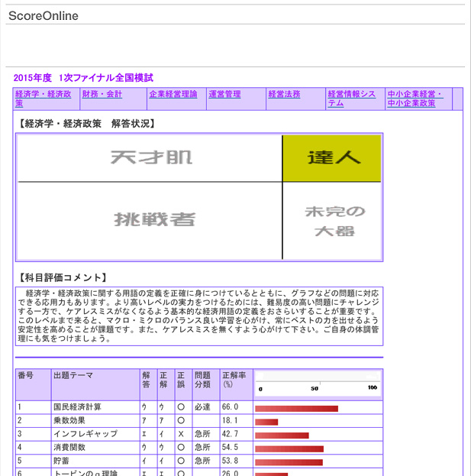Click the 科目評価コメント heading

coord(63,277)
